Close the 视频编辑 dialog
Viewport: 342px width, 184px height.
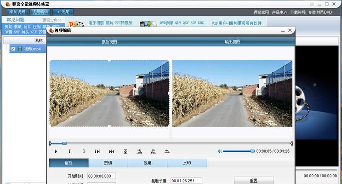[x=290, y=30]
